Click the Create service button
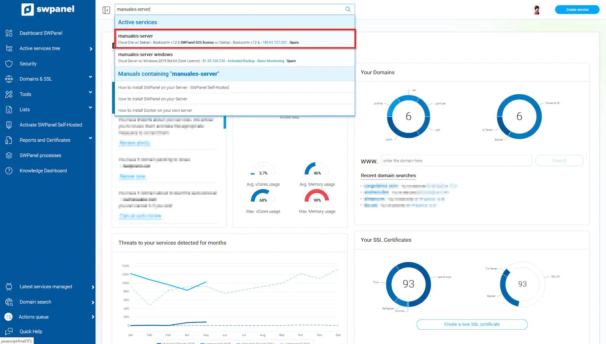Image resolution: width=606 pixels, height=344 pixels. click(577, 9)
